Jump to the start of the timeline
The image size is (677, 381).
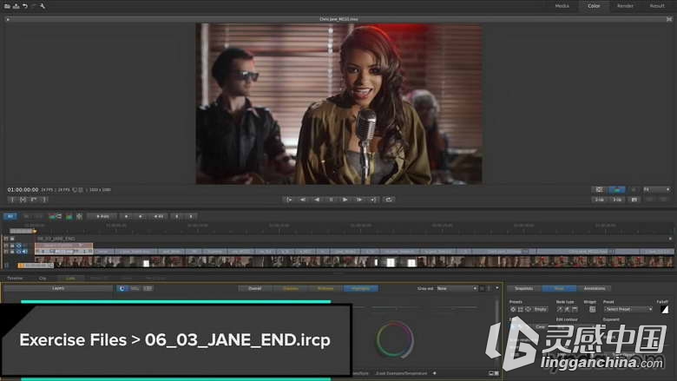[288, 200]
